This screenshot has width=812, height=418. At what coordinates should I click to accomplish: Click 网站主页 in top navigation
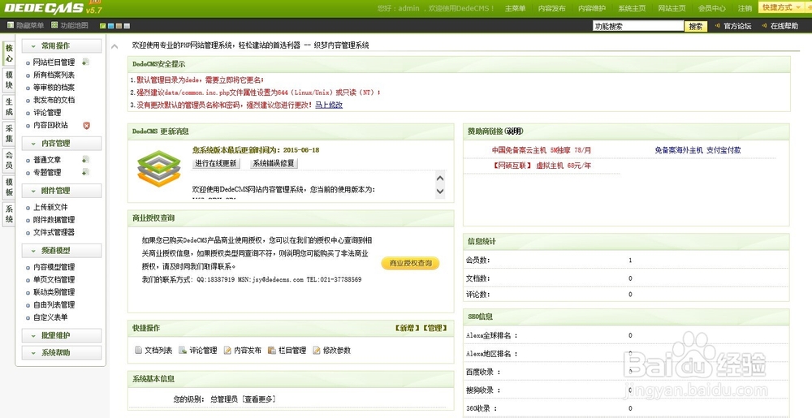point(672,8)
